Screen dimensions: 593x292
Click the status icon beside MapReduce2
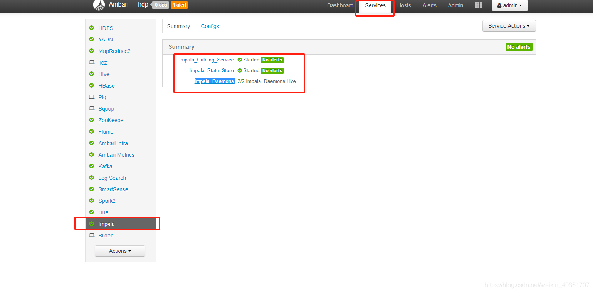coord(92,51)
